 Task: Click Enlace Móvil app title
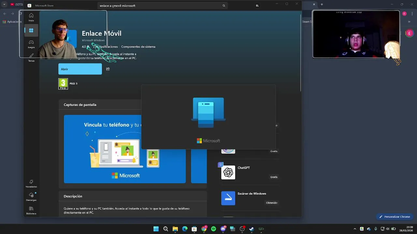(x=101, y=33)
